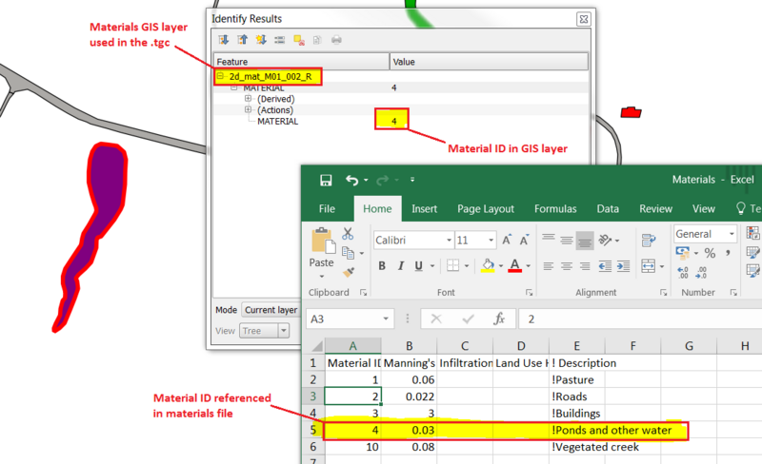762x464 pixels.
Task: Toggle Italic formatting
Action: pos(400,265)
